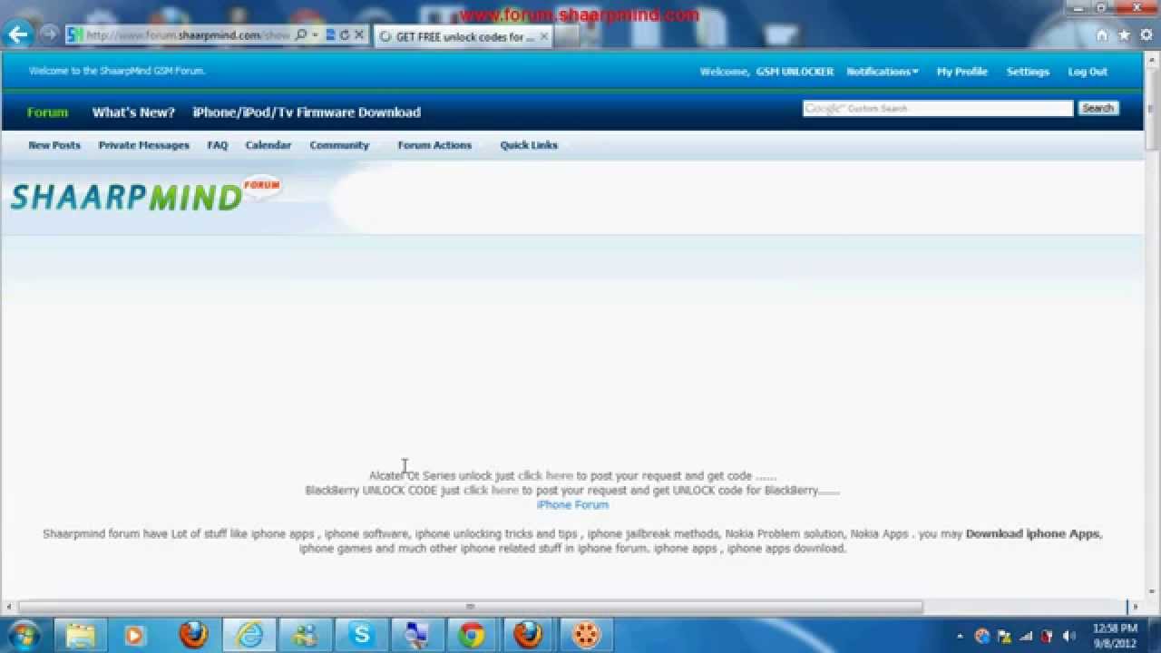Open Skype from the taskbar

point(361,635)
